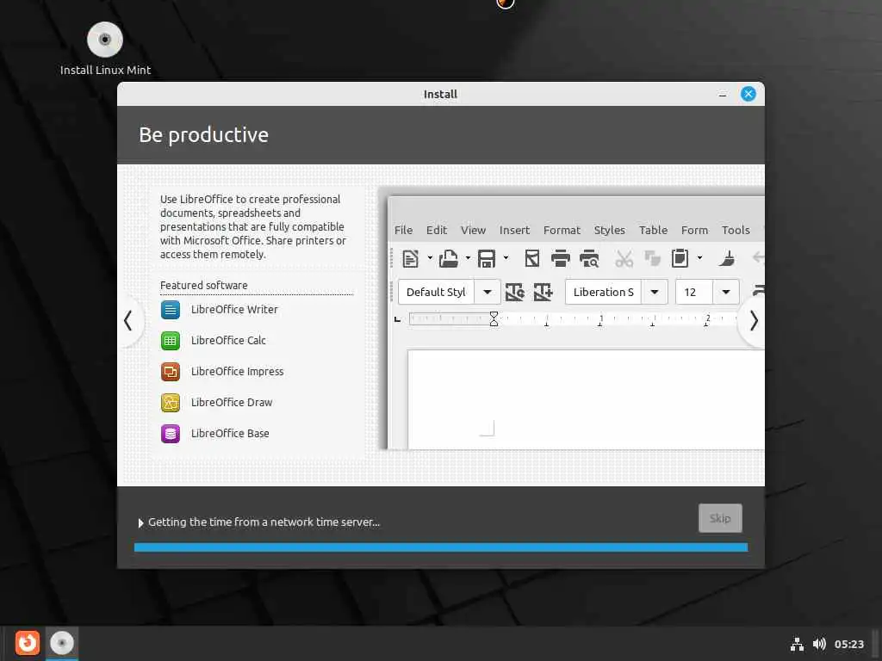Click the "LibreOffice Calc" label

228,341
